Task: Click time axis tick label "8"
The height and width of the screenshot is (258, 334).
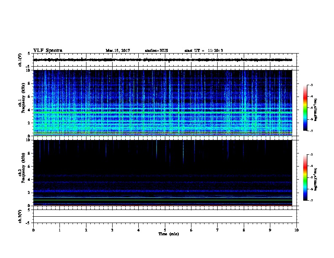Action: pos(244,230)
